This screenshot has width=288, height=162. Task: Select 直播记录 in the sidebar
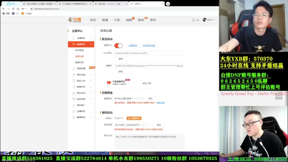coord(79,62)
